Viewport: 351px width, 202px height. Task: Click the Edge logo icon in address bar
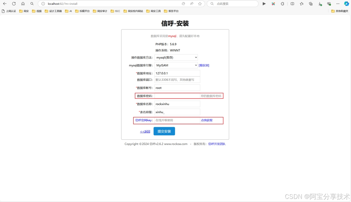point(184,4)
